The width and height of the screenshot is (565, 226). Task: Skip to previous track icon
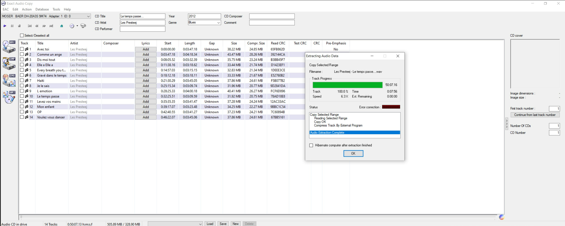[x=30, y=26]
